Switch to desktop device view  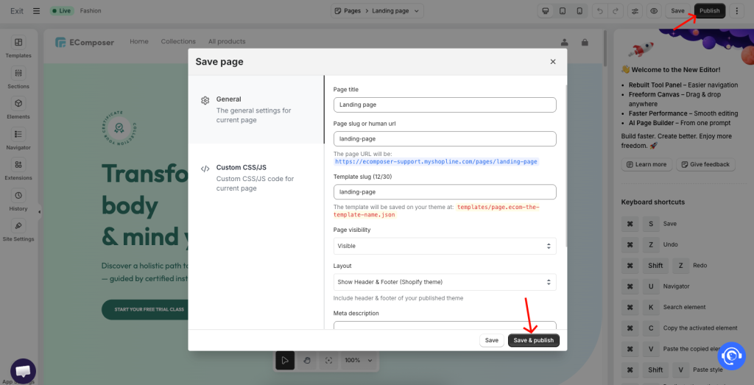[x=546, y=11]
